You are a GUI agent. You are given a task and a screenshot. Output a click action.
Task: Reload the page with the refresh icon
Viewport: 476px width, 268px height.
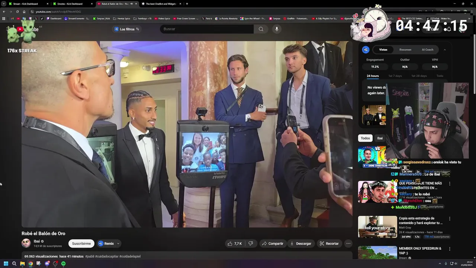tap(17, 12)
